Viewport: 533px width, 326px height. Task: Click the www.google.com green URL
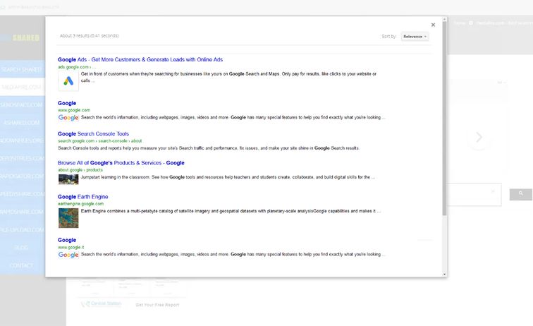pyautogui.click(x=74, y=110)
